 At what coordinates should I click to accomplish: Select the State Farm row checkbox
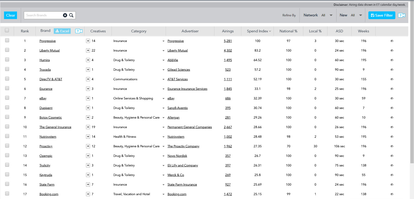coord(7,184)
